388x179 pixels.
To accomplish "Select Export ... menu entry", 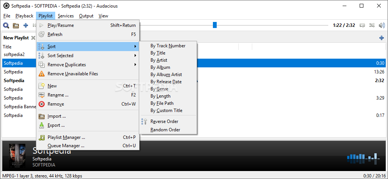I will pos(88,125).
